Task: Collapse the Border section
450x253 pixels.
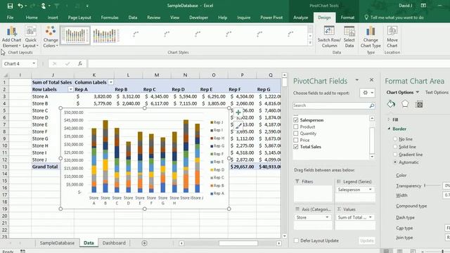Action: [389, 129]
